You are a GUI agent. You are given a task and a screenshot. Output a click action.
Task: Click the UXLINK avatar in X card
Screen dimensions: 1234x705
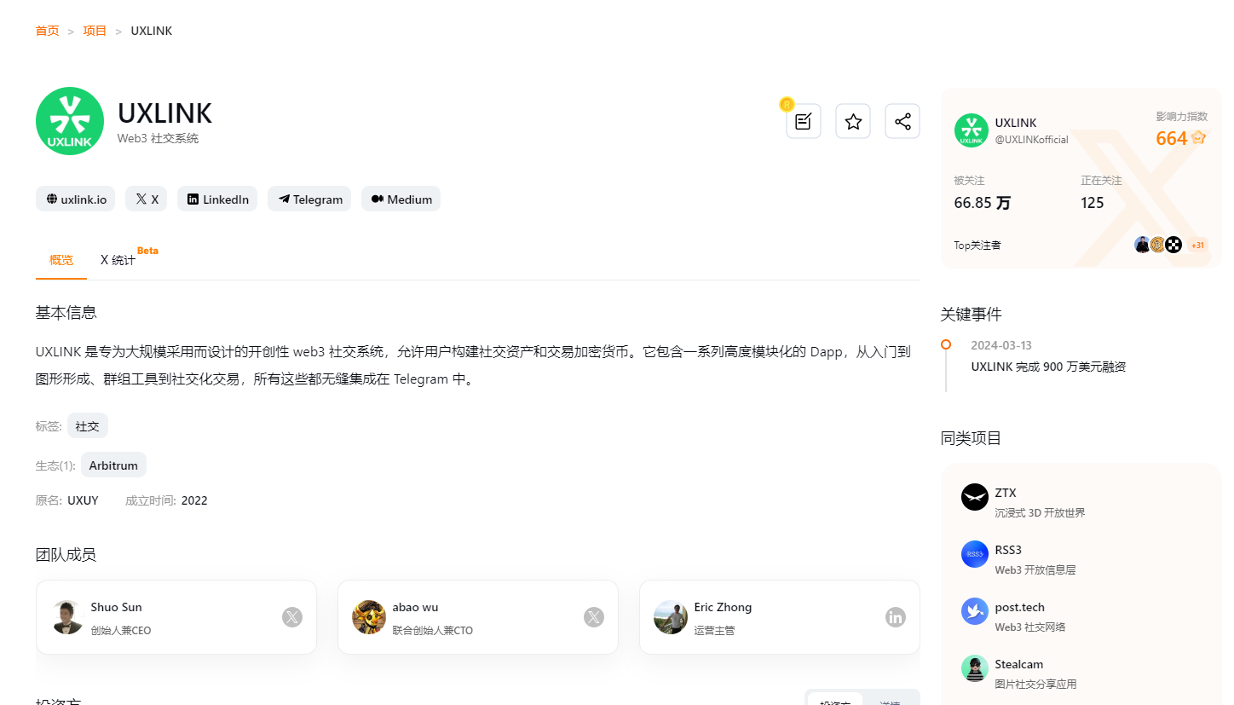point(971,130)
